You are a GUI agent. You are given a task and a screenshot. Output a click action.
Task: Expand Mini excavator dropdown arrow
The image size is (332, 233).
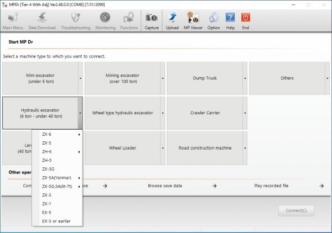click(80, 78)
